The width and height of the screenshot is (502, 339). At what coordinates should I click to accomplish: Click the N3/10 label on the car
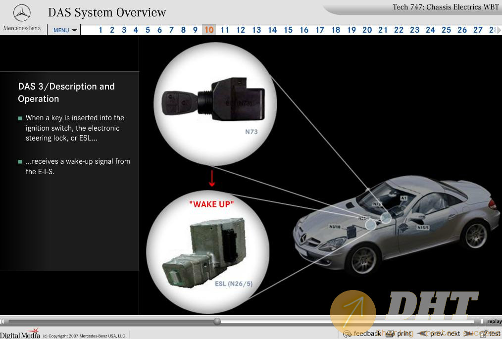pyautogui.click(x=335, y=227)
